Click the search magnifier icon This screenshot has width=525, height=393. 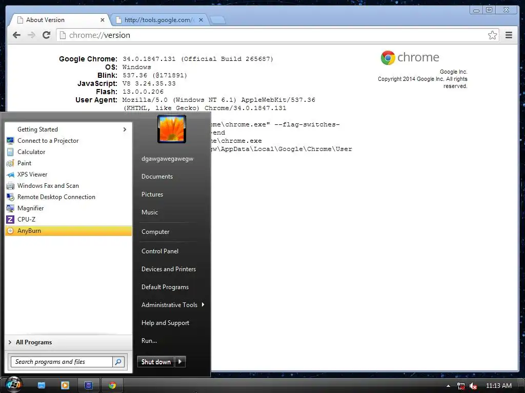click(x=118, y=362)
